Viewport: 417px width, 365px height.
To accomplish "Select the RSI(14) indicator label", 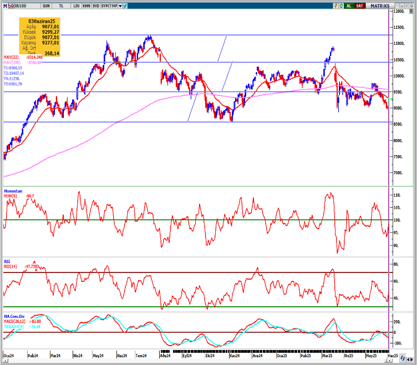I will pyautogui.click(x=11, y=266).
